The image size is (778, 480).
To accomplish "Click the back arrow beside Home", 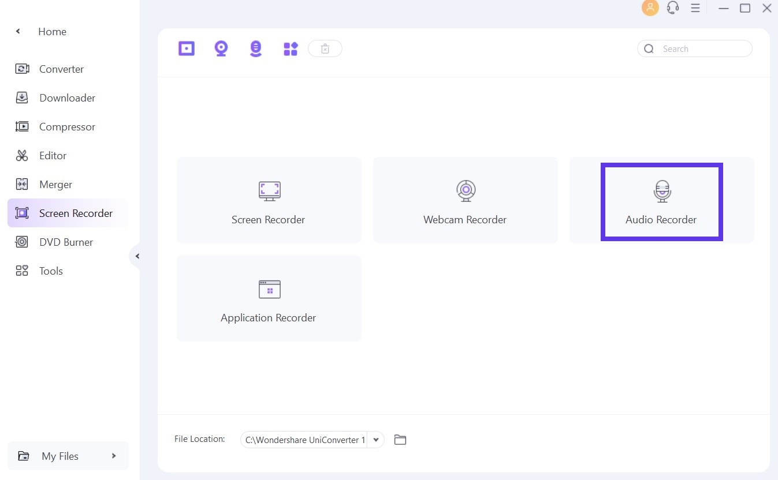I will coord(18,31).
